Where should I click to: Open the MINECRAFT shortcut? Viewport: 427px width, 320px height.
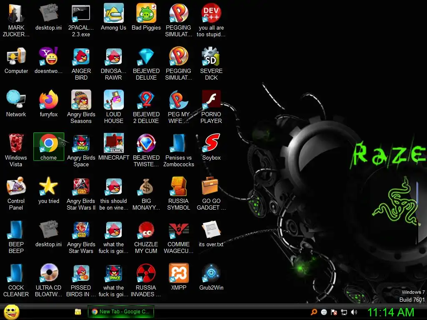point(113,147)
